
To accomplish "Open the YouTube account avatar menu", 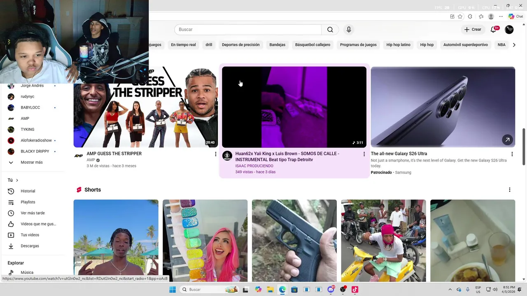I will click(509, 30).
